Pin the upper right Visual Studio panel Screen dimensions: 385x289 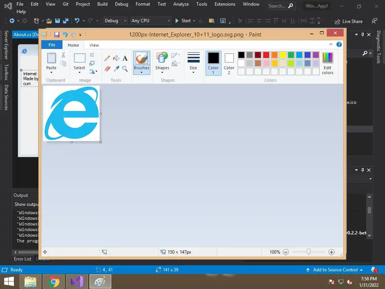point(363,35)
